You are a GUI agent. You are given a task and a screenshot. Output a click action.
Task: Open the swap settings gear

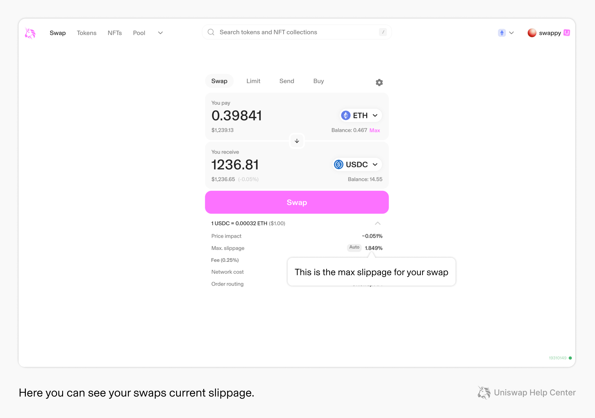[x=379, y=82]
